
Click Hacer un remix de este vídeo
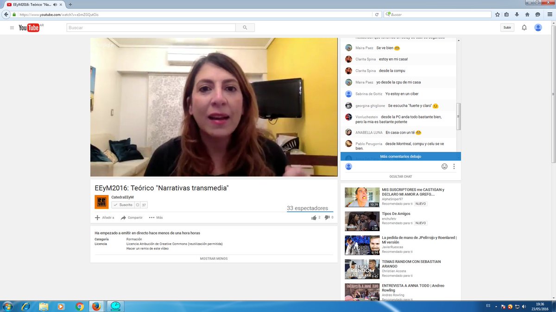coord(147,249)
